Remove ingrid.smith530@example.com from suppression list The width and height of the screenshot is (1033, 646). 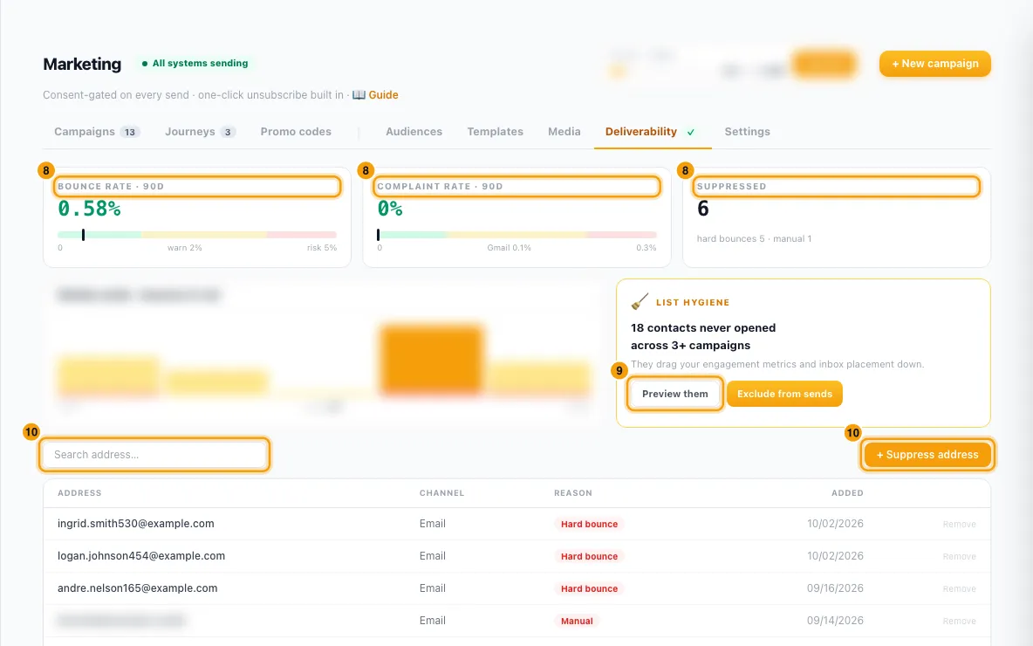pyautogui.click(x=959, y=524)
